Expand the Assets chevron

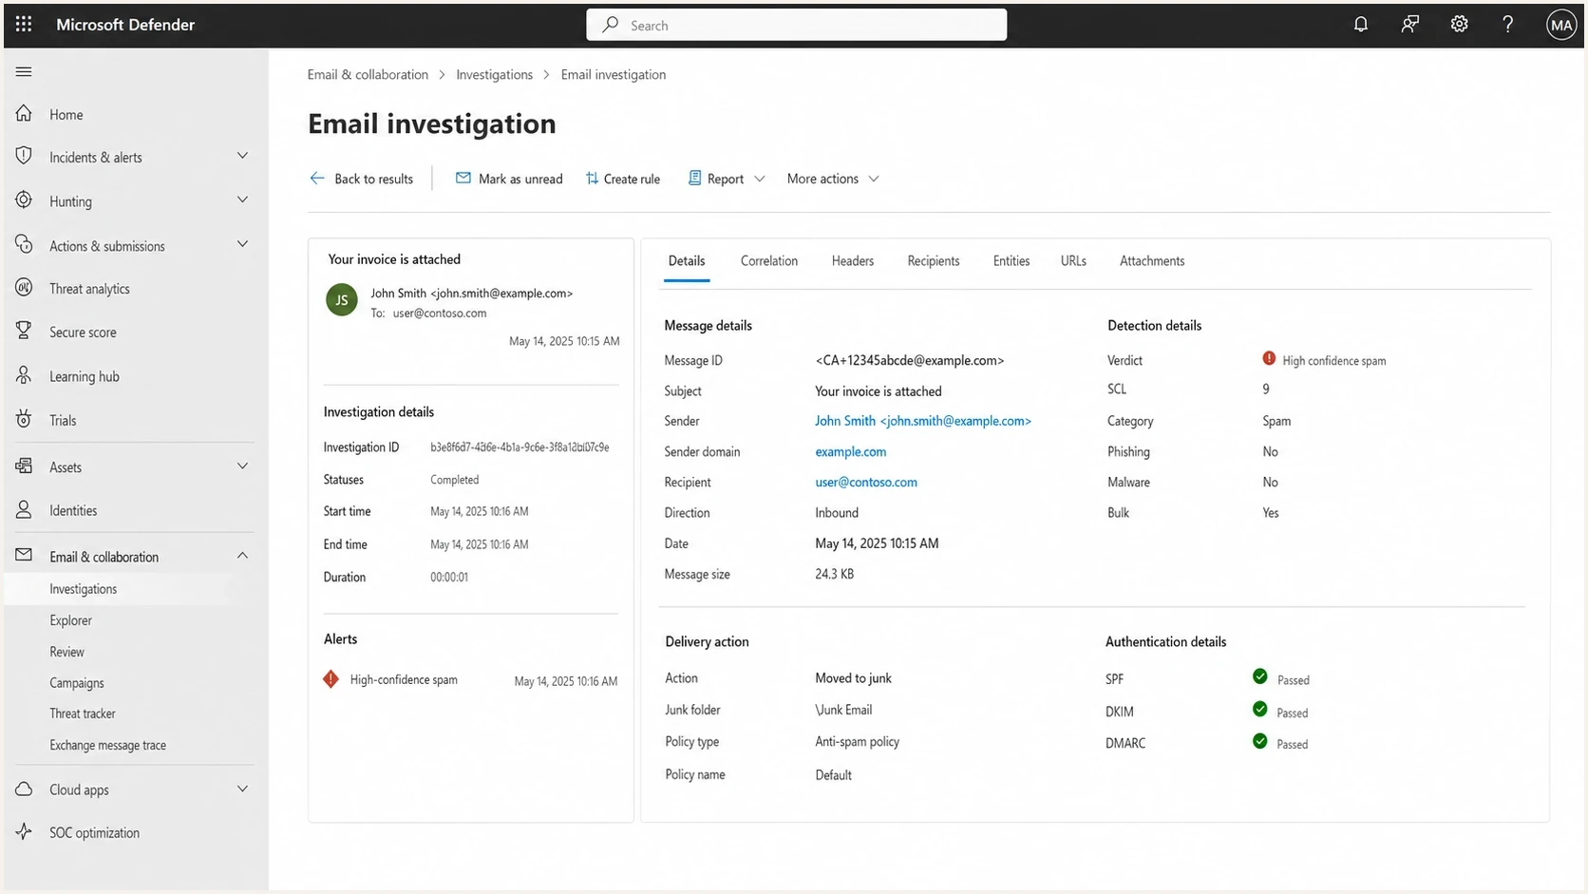point(242,466)
